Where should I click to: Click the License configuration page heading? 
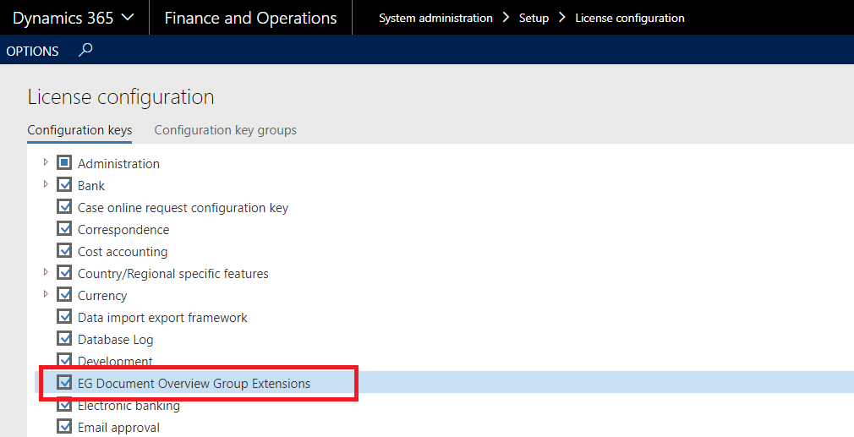click(121, 97)
